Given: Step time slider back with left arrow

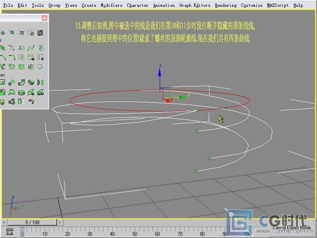Looking at the screenshot, I should point(4,222).
